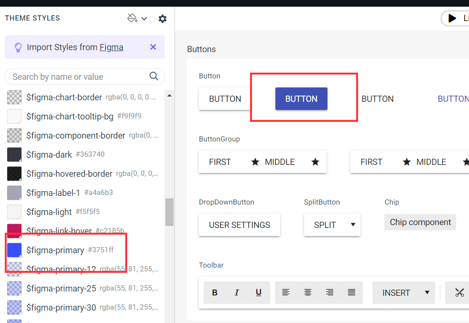Expand the SPLIT button dropdown arrow
469x323 pixels.
tap(353, 225)
